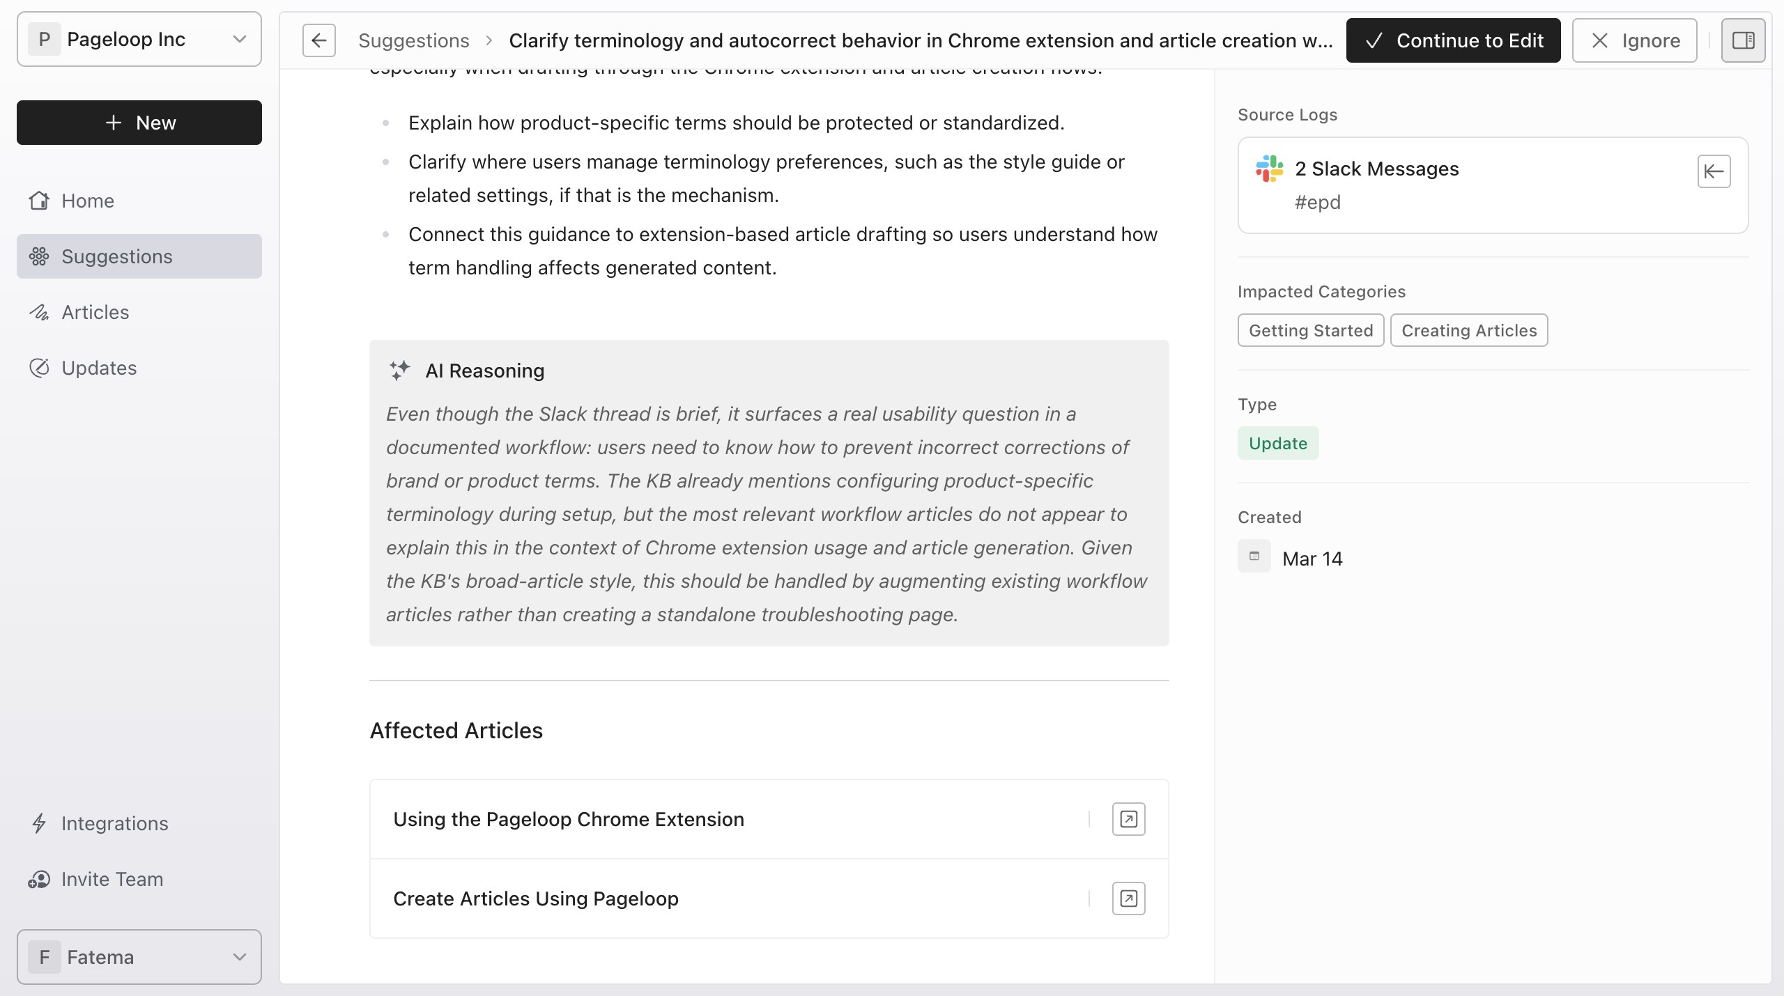1784x996 pixels.
Task: Click the Slack logo icon
Action: tap(1269, 169)
